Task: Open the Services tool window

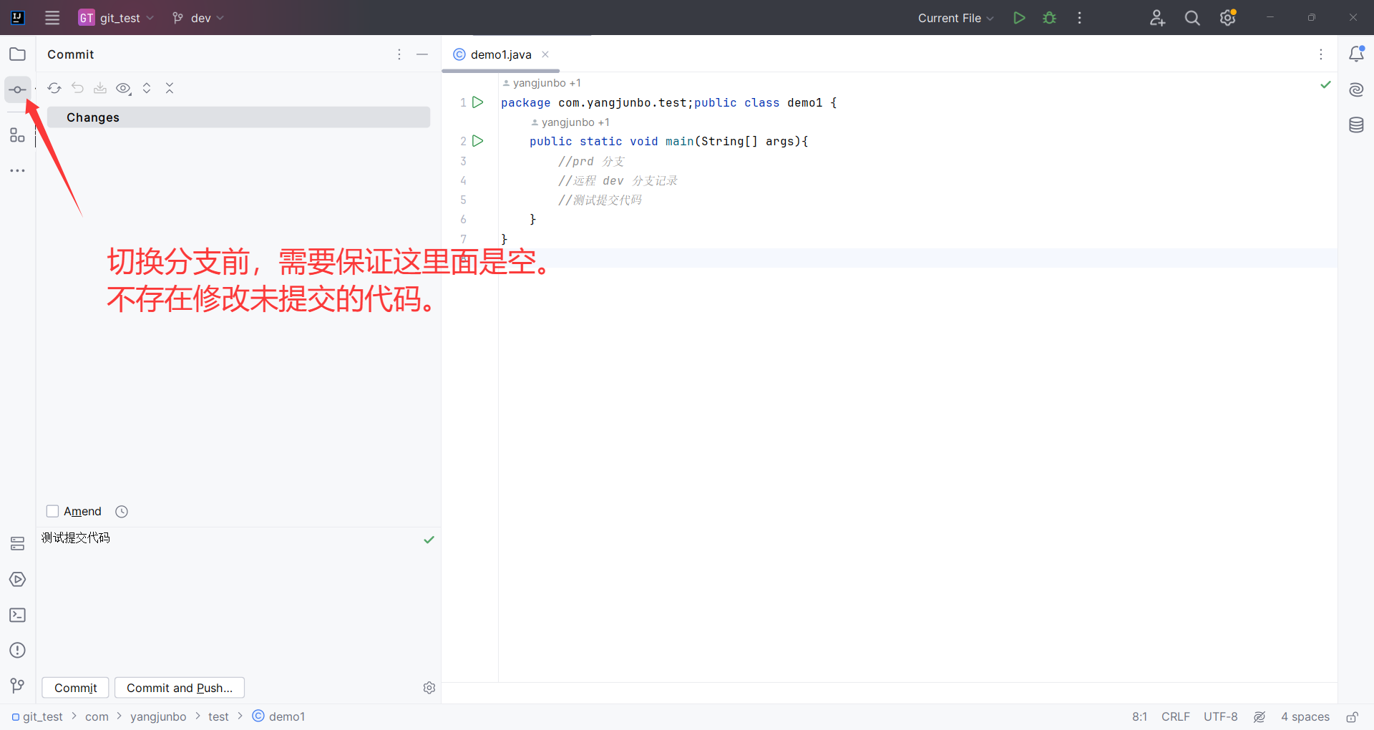Action: (x=17, y=579)
